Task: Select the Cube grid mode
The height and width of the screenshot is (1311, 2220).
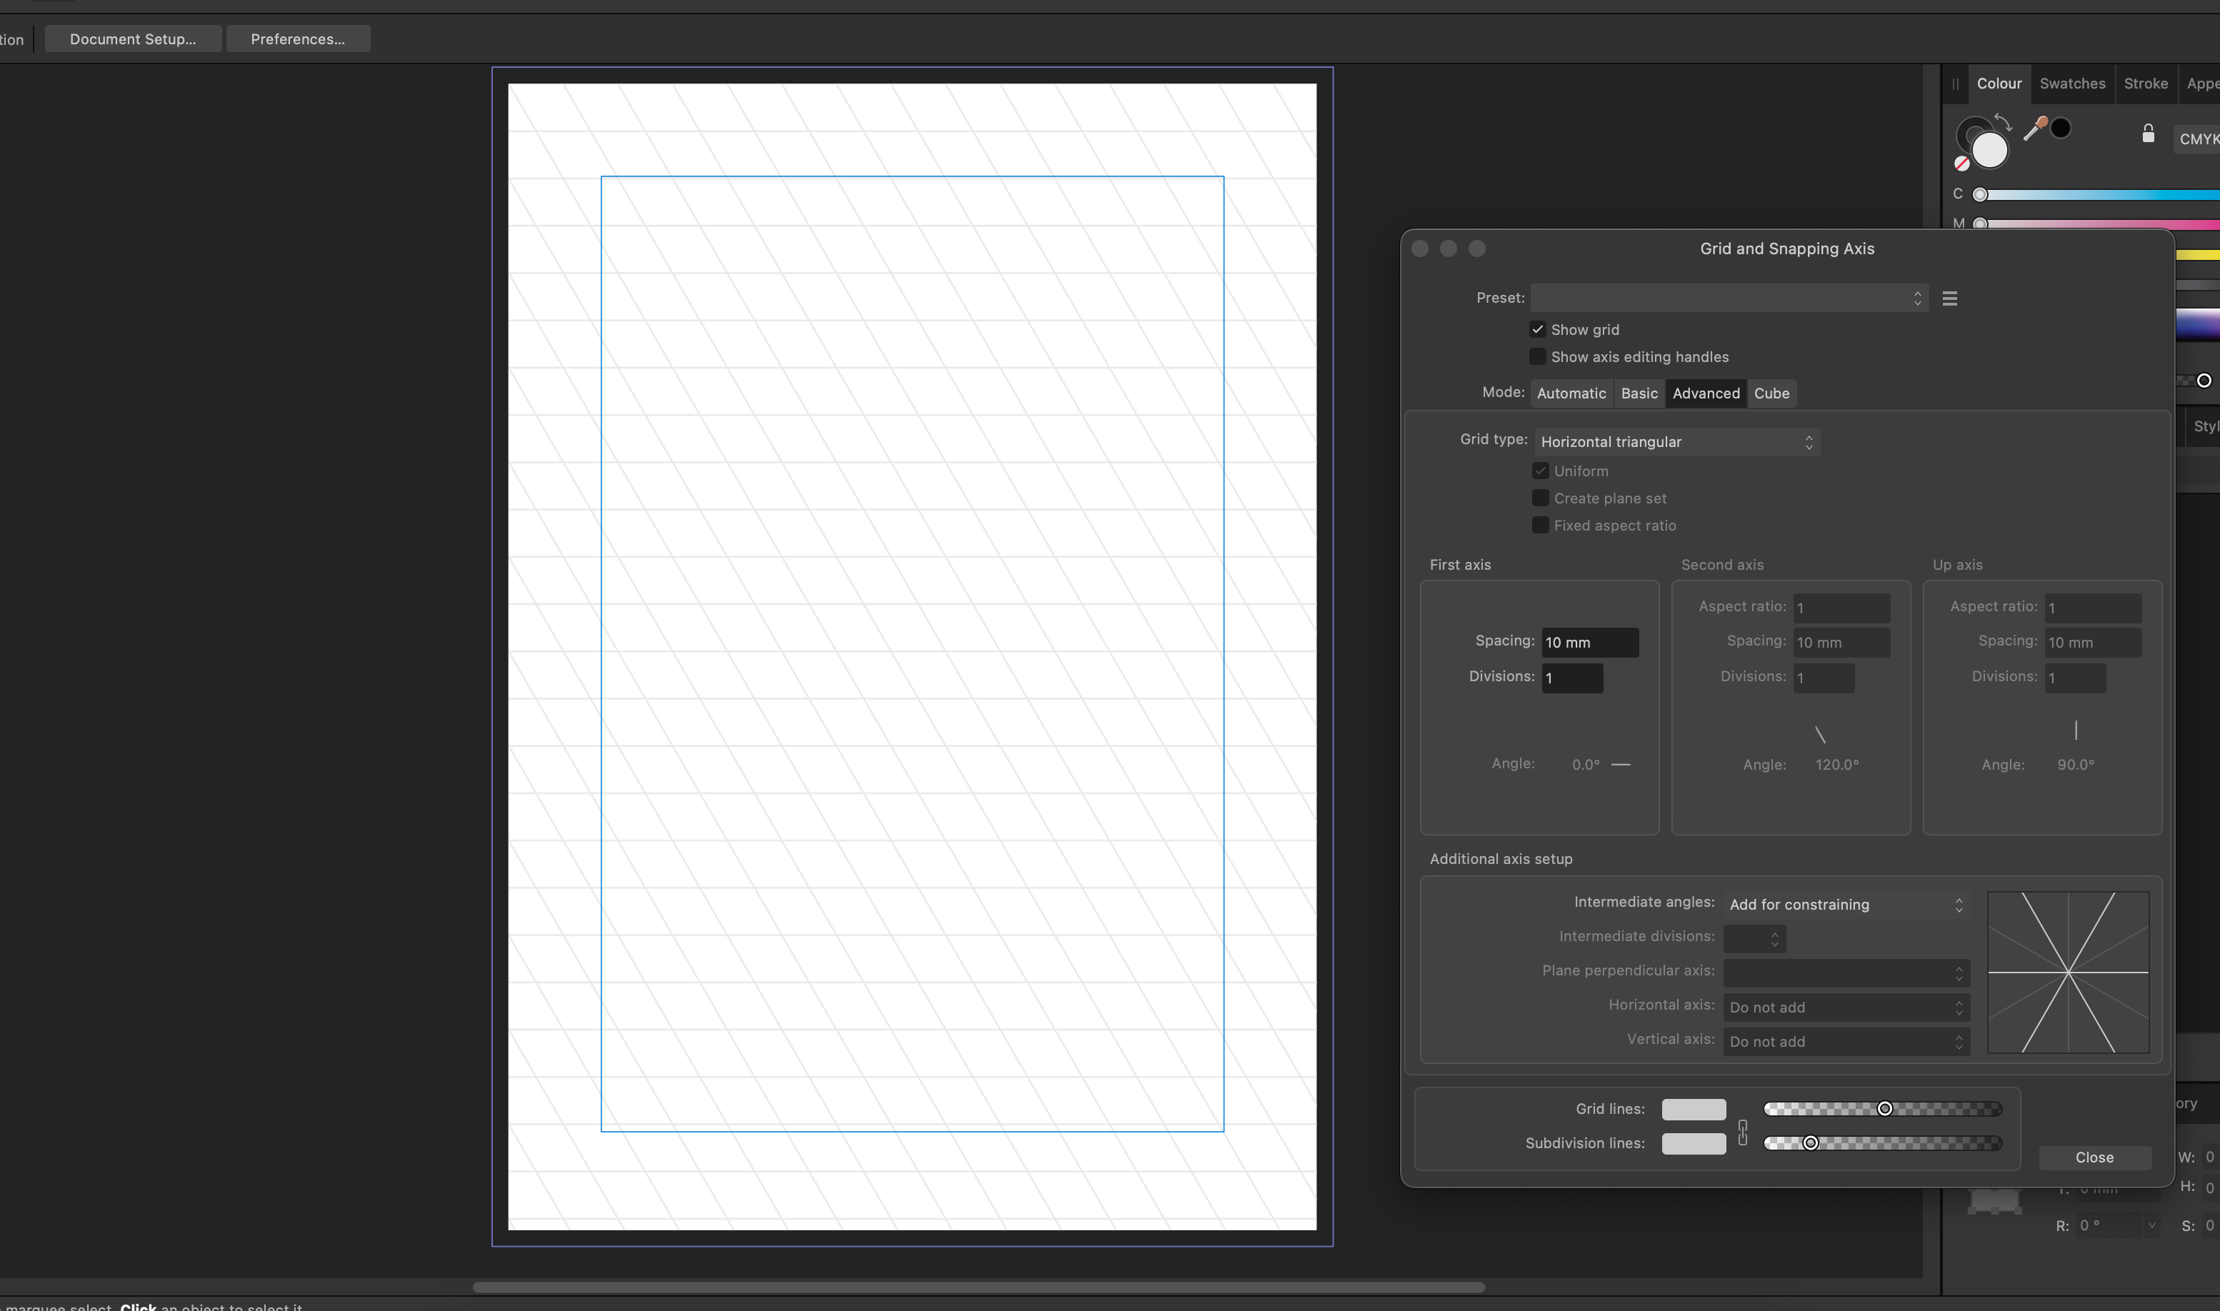Action: point(1771,393)
